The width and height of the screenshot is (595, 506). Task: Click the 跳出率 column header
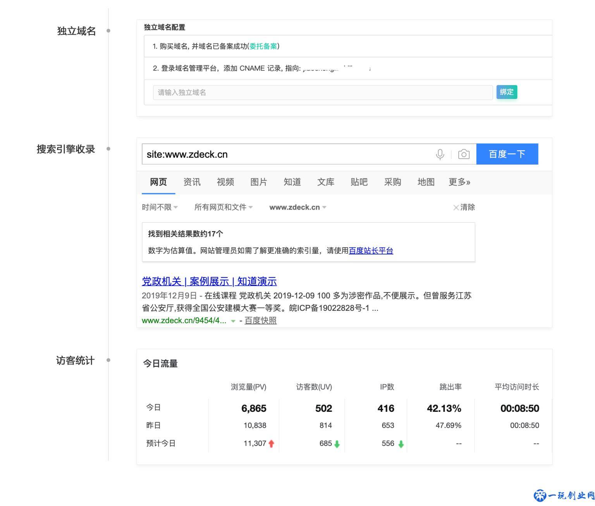click(451, 387)
